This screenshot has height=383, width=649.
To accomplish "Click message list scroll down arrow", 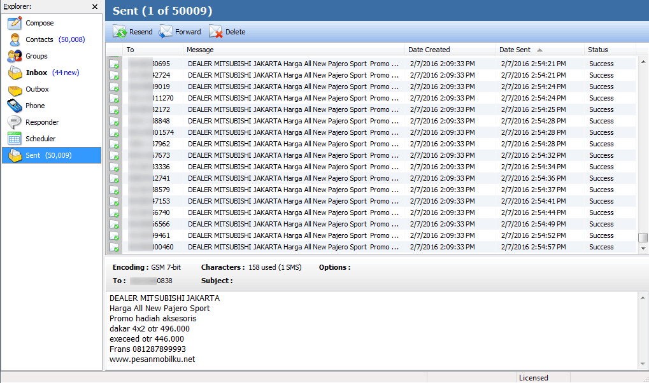I will click(643, 249).
